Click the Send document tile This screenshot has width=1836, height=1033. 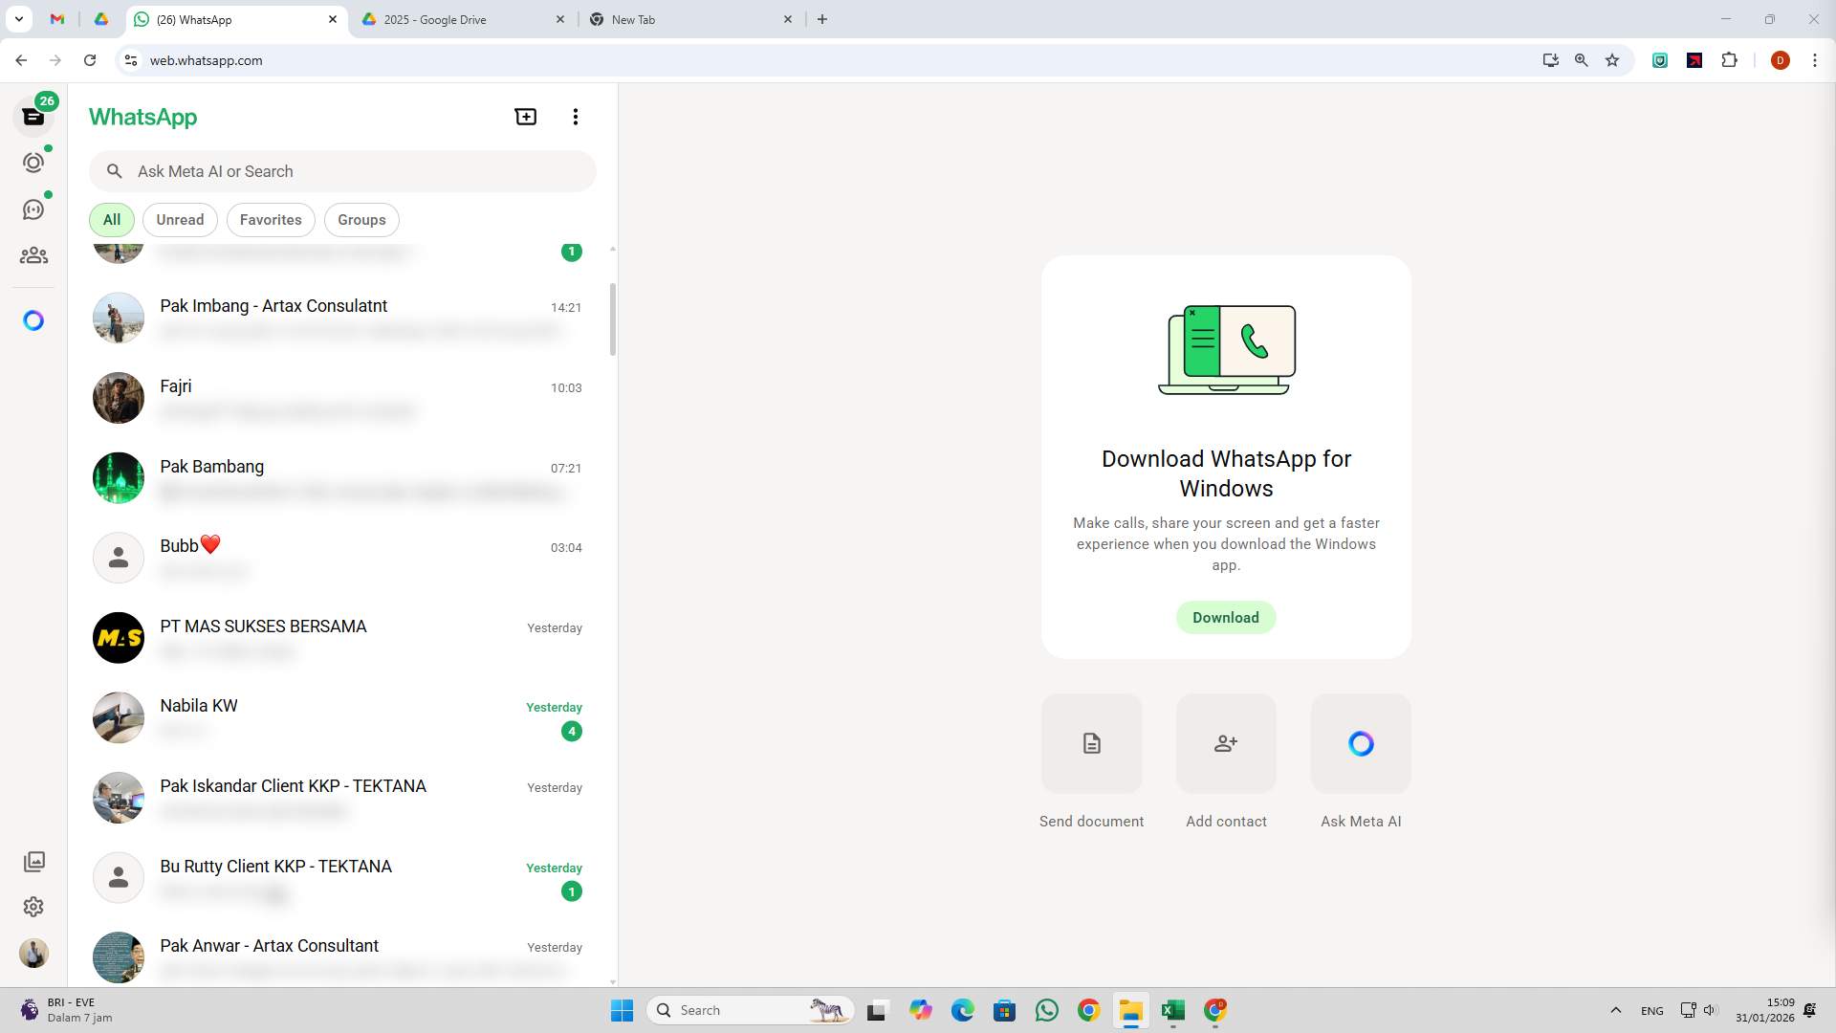(1091, 743)
